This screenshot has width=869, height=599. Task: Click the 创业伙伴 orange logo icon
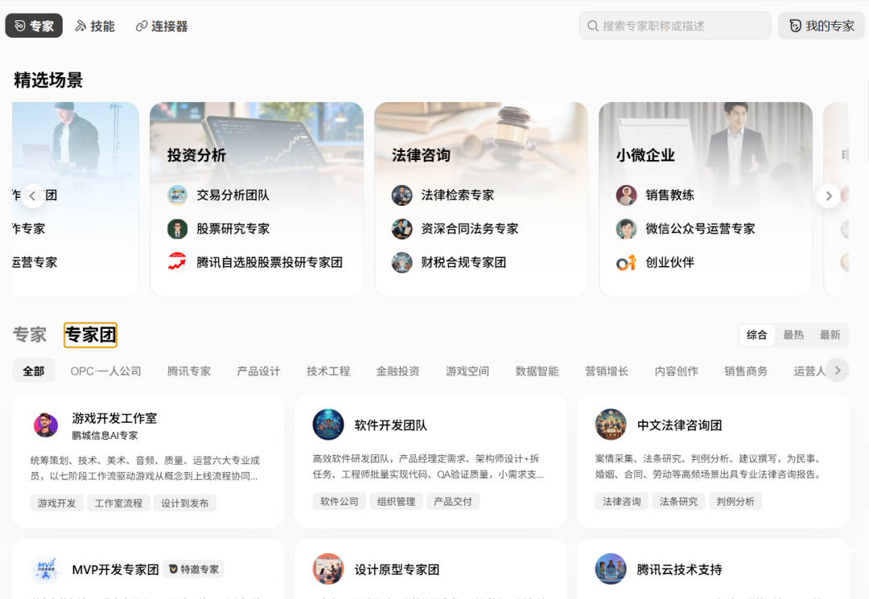(x=626, y=262)
